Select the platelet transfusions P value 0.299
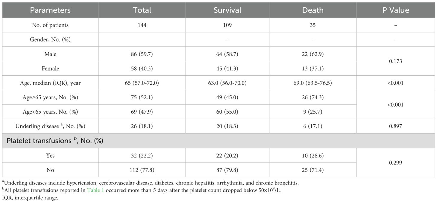Viewport: 437px width, 203px height. (x=395, y=163)
